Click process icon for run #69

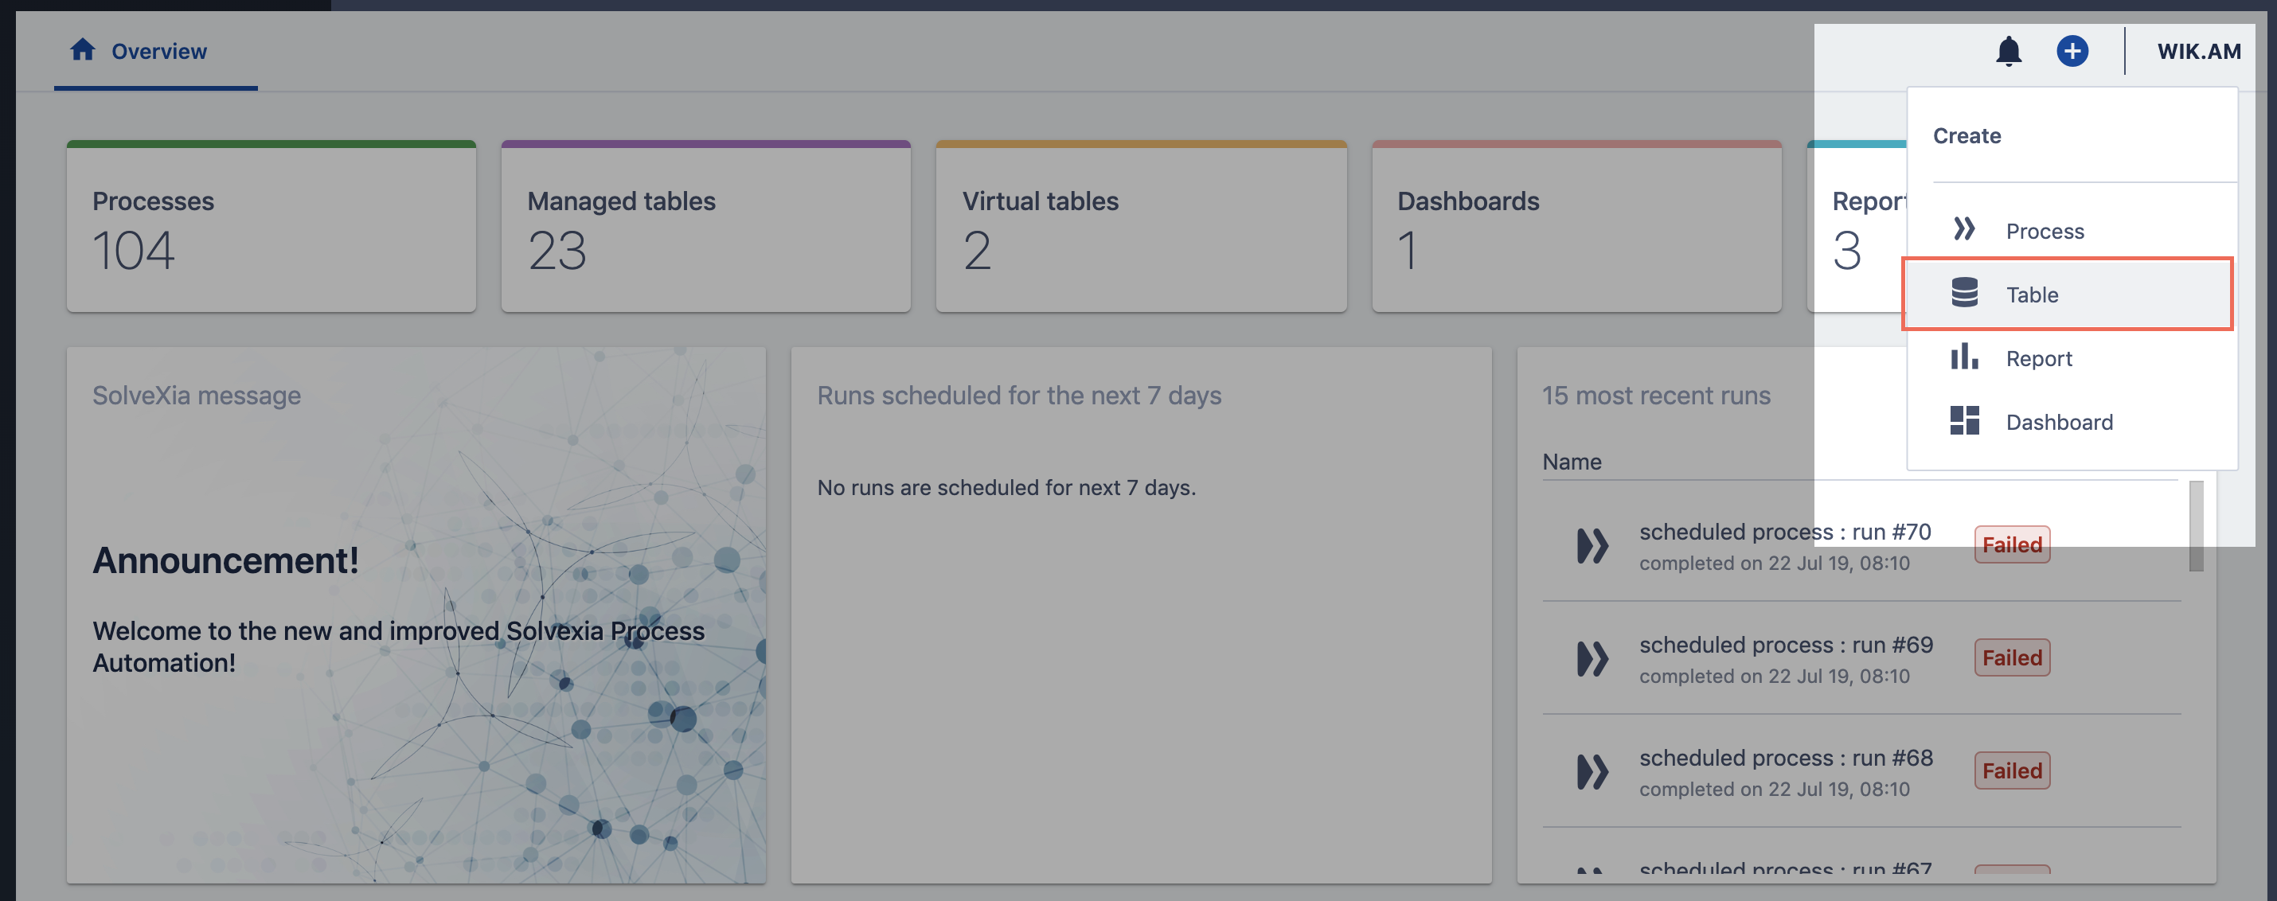(x=1592, y=659)
